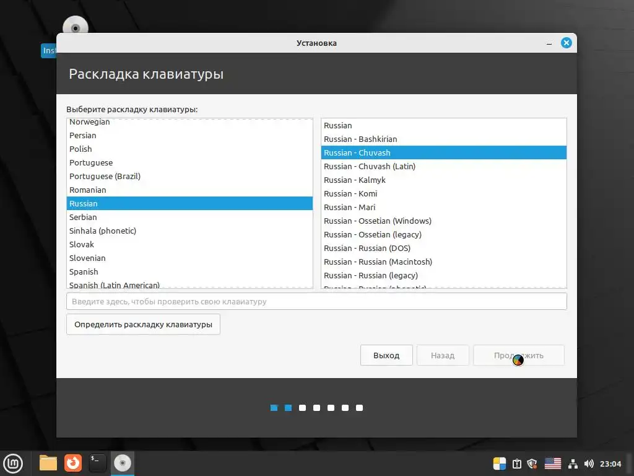Select Russian - Russian (Macintosh) variant
The width and height of the screenshot is (634, 476).
click(x=443, y=262)
